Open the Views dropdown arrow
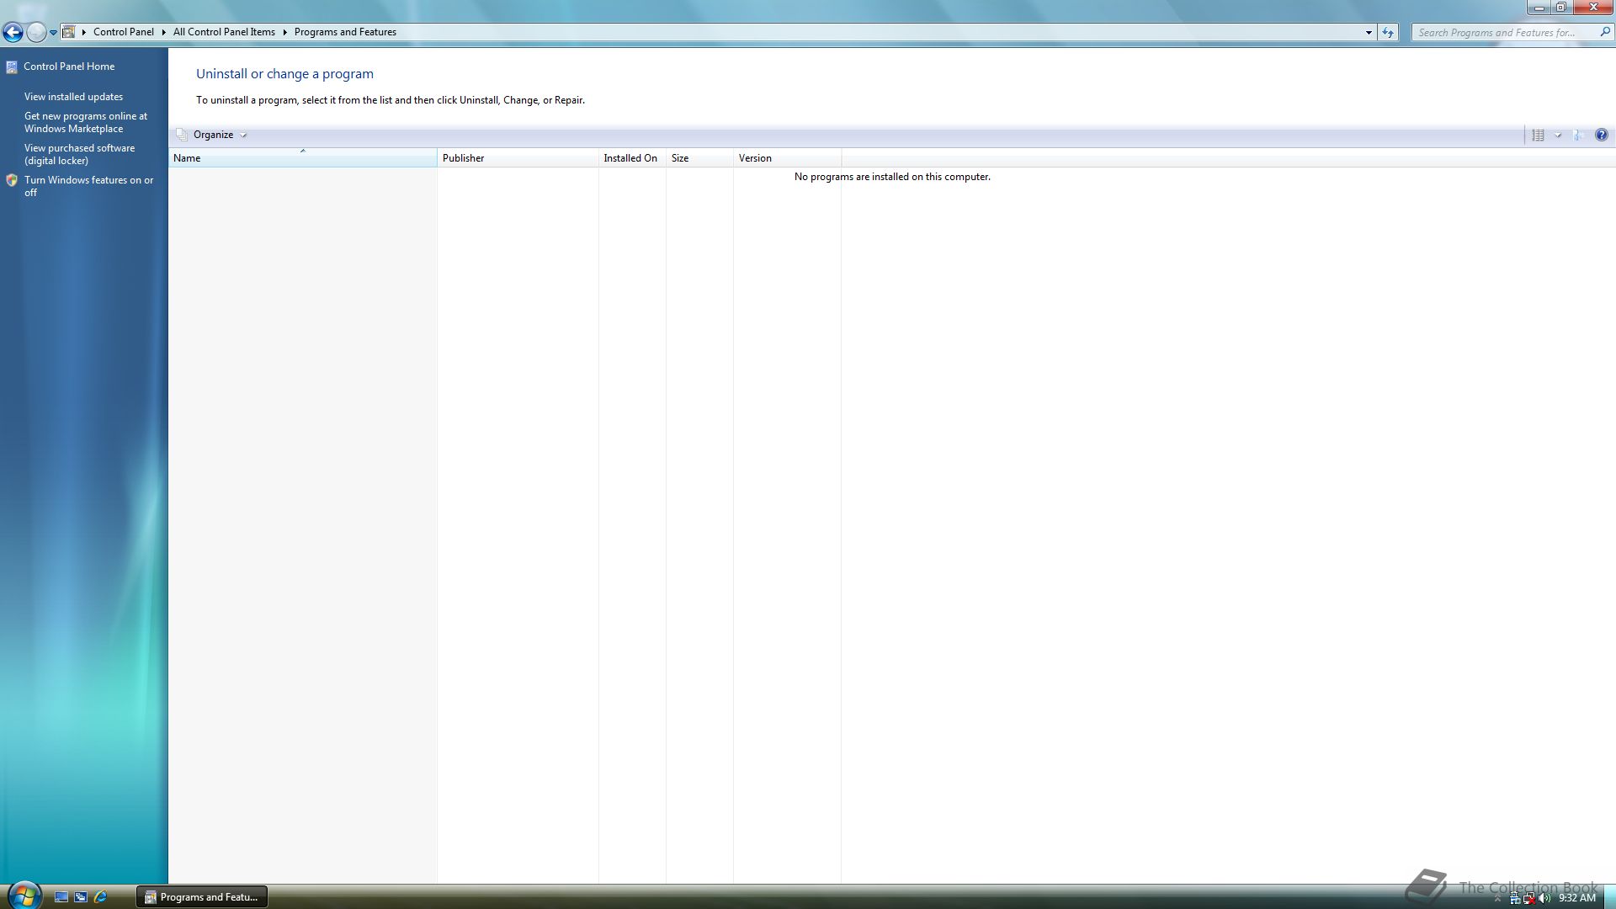The image size is (1616, 909). pos(1558,135)
